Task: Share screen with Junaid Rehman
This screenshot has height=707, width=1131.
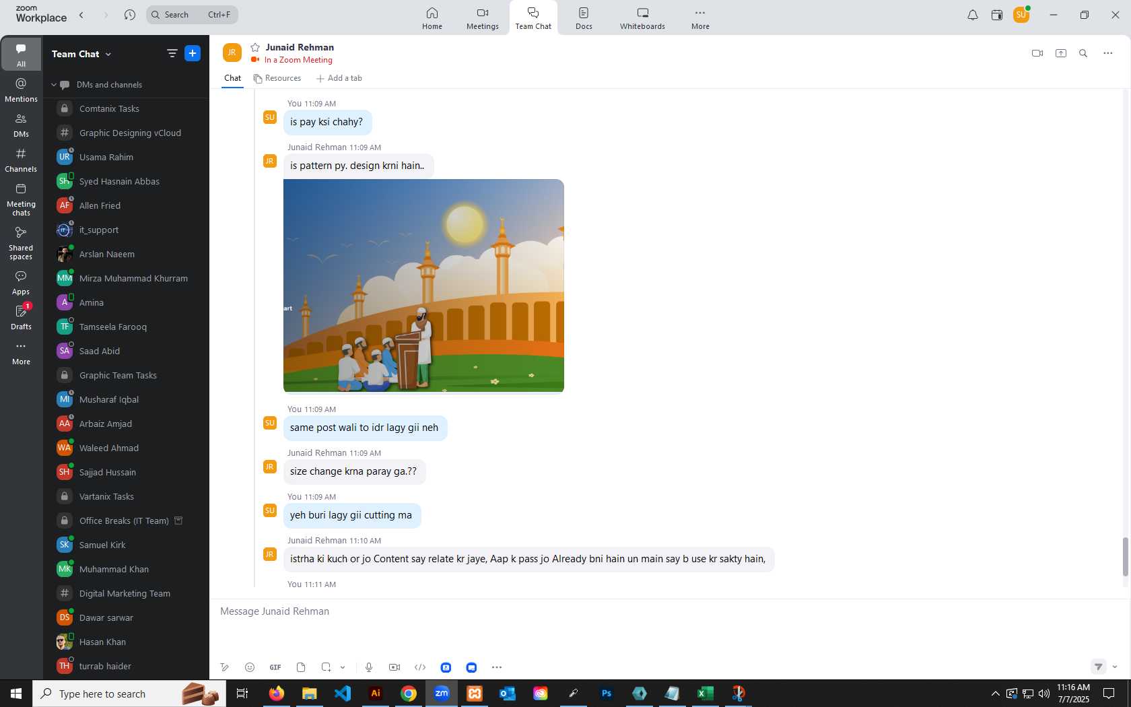Action: point(1061,53)
